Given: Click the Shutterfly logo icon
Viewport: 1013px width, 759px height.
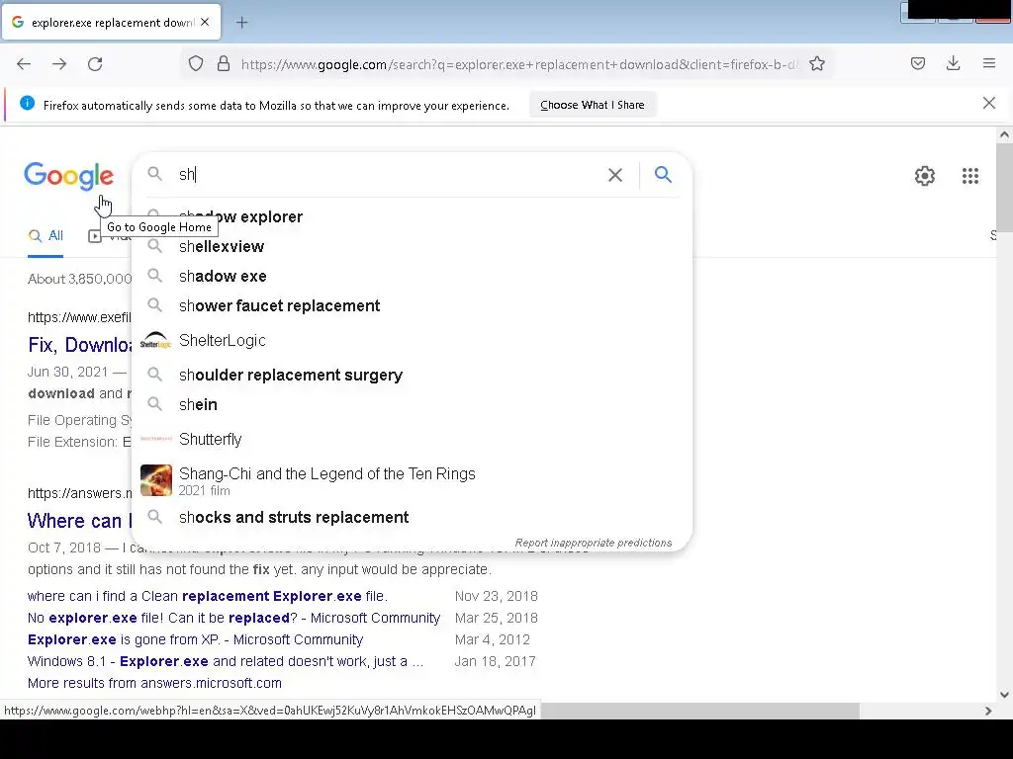Looking at the screenshot, I should [x=155, y=439].
